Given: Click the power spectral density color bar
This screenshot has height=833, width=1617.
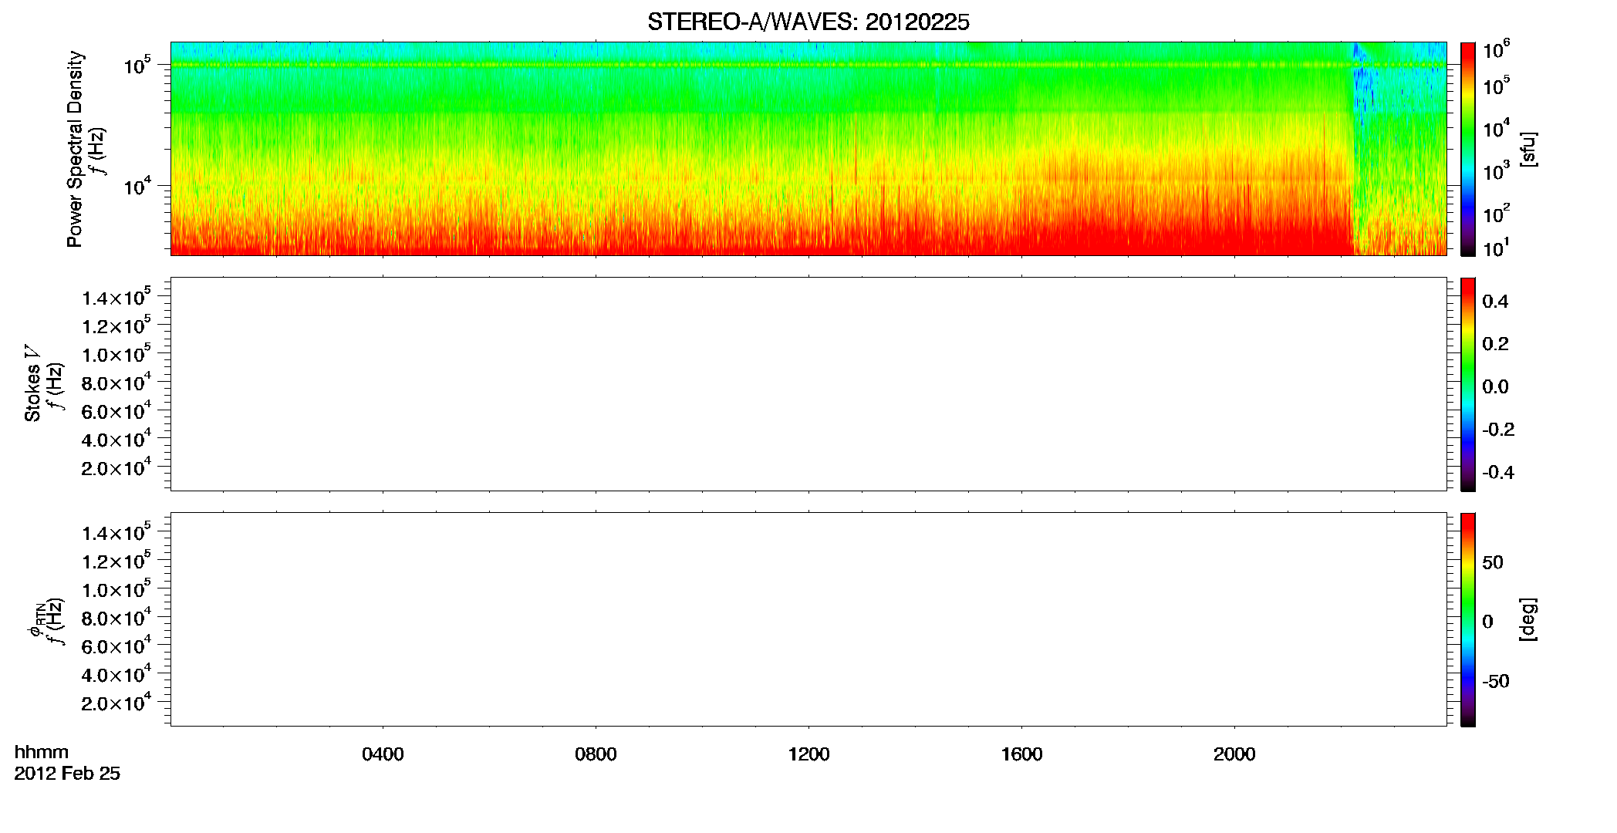Looking at the screenshot, I should pos(1468,149).
